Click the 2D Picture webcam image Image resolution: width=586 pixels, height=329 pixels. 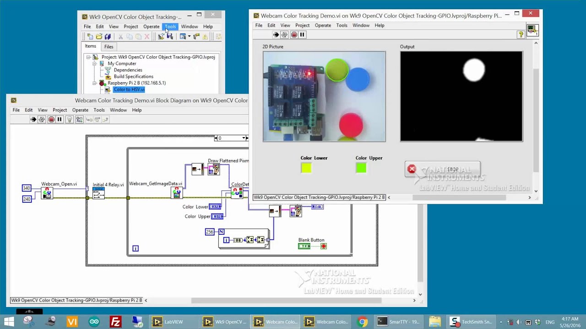[324, 96]
